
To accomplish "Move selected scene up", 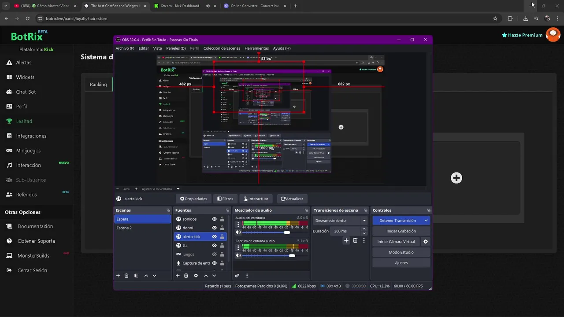I will click(146, 276).
